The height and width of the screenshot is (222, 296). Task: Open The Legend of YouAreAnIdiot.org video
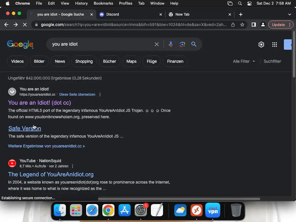click(x=51, y=174)
